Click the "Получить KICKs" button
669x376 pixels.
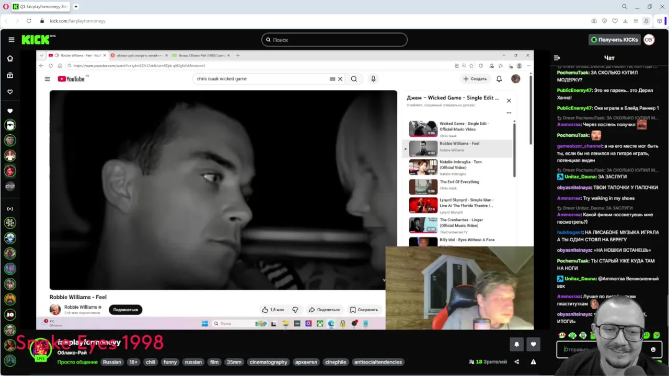615,40
